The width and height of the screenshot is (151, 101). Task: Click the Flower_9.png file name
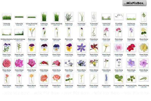click(131, 39)
